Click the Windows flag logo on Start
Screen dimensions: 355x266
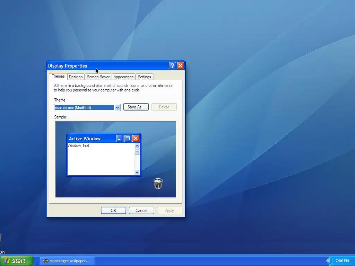pyautogui.click(x=7, y=261)
